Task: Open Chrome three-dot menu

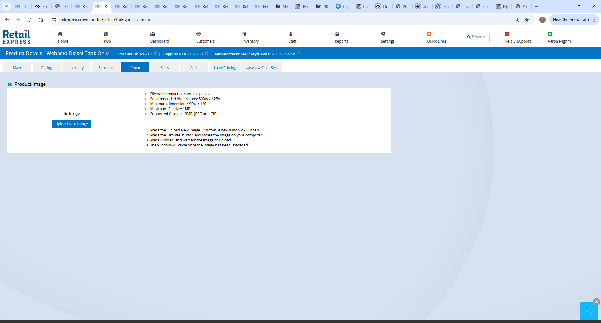Action: 594,20
